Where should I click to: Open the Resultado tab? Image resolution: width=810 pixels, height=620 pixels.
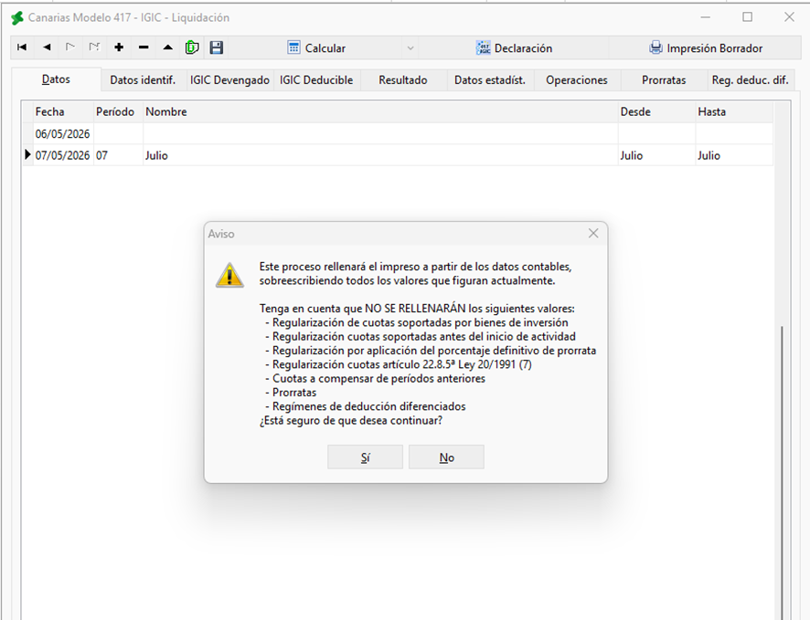click(x=403, y=80)
